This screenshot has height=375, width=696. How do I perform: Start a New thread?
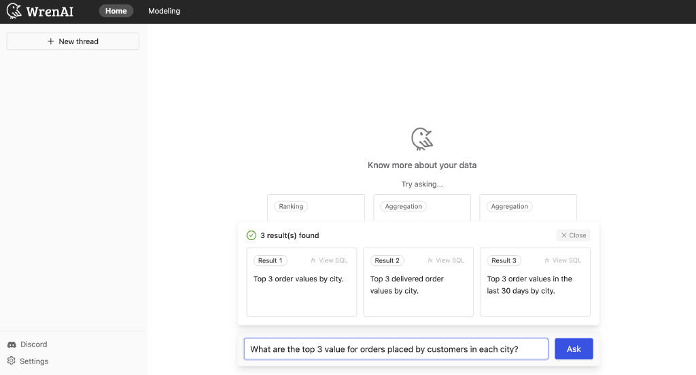click(x=73, y=41)
